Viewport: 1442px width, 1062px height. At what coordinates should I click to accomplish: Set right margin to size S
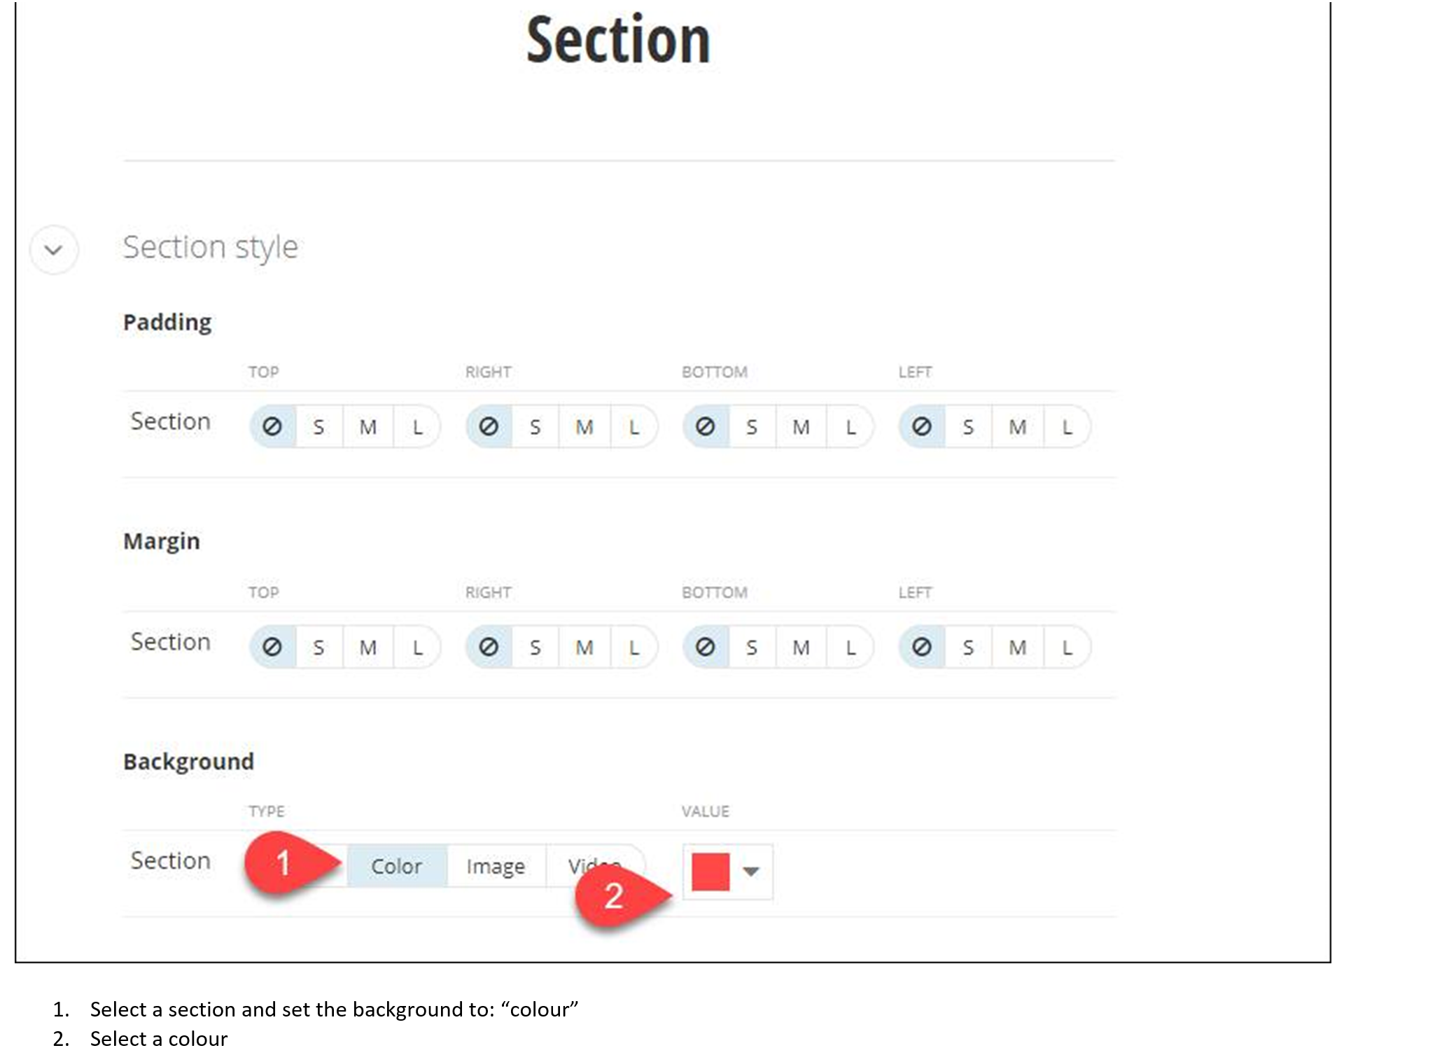click(534, 646)
